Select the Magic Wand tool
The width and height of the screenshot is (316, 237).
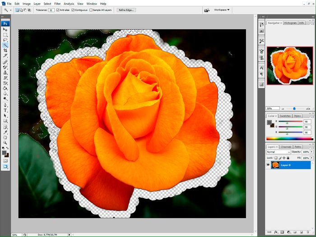[x=5, y=46]
